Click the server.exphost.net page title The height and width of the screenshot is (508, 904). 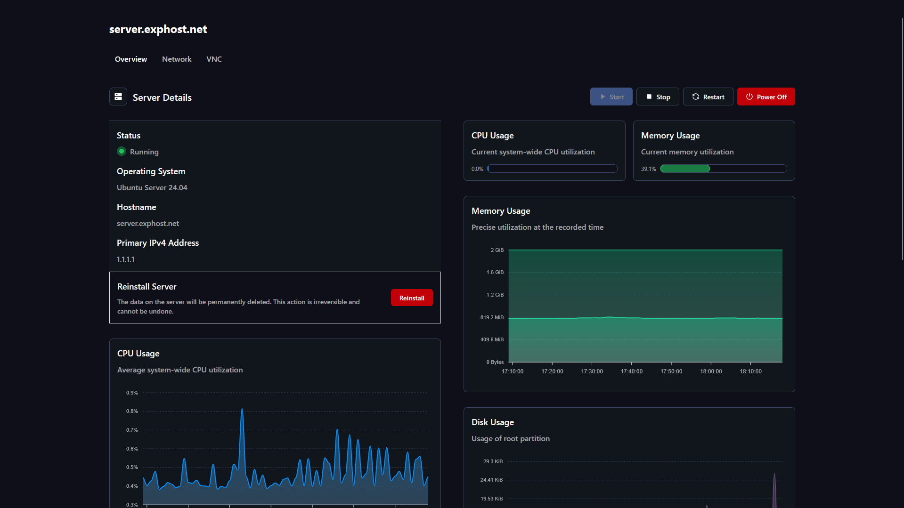(x=158, y=29)
